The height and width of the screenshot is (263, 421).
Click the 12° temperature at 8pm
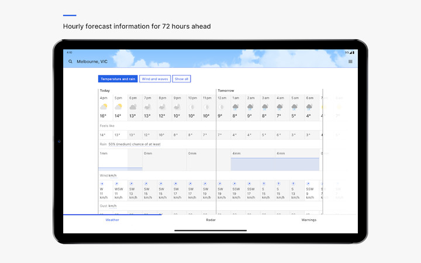(162, 116)
